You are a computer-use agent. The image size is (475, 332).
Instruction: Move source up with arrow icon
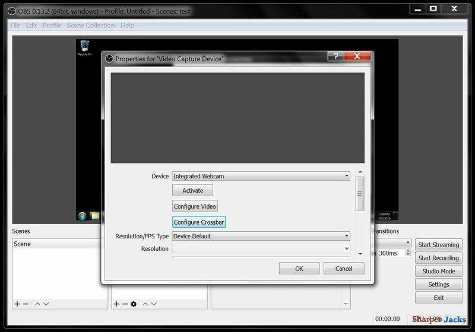[x=145, y=304]
